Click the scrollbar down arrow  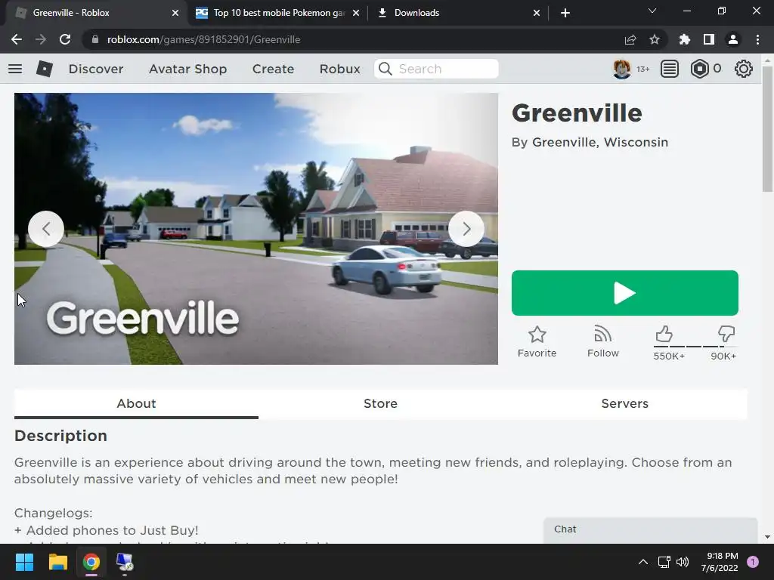pos(767,537)
